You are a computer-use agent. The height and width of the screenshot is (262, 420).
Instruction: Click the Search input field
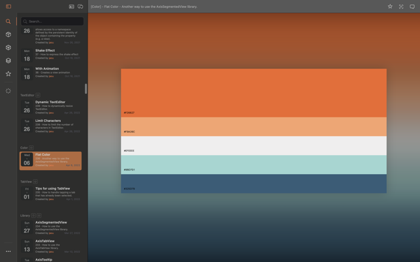[54, 22]
